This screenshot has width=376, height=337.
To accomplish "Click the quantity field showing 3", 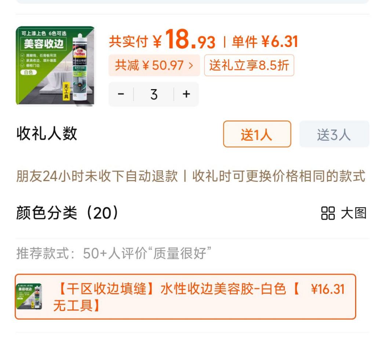I will click(154, 94).
